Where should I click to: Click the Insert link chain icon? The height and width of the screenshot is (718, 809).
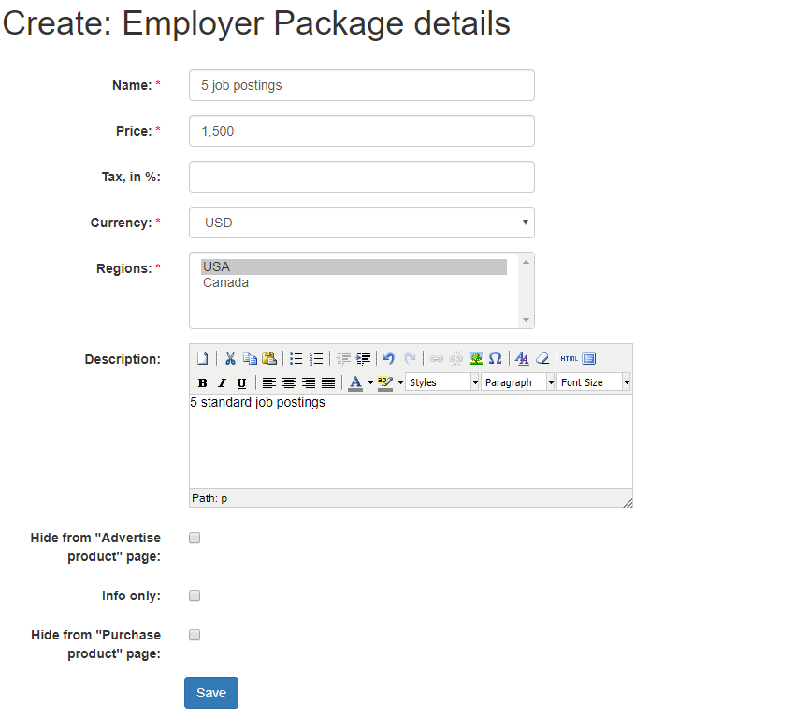(x=437, y=358)
